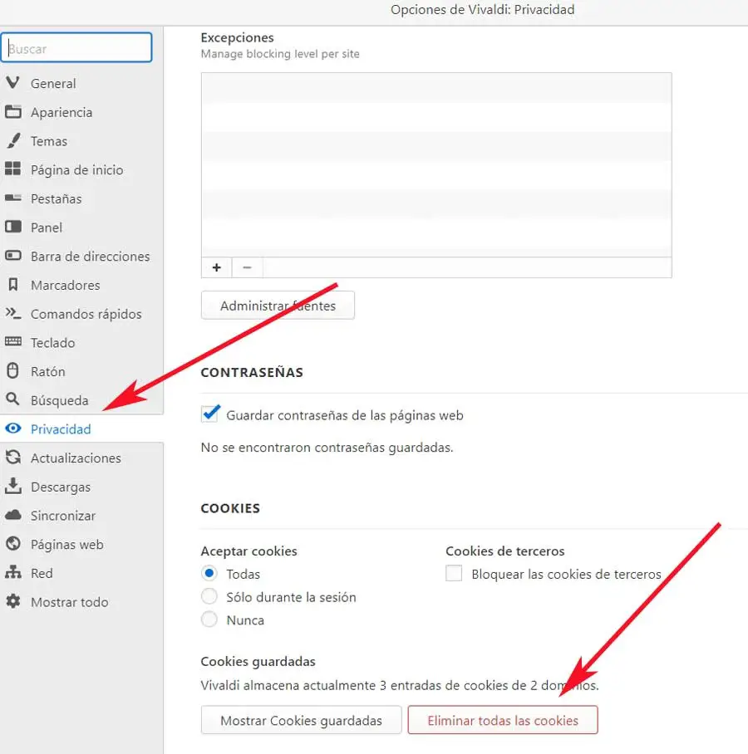The width and height of the screenshot is (748, 754).
Task: Focus the Buscar settings search field
Action: click(76, 47)
